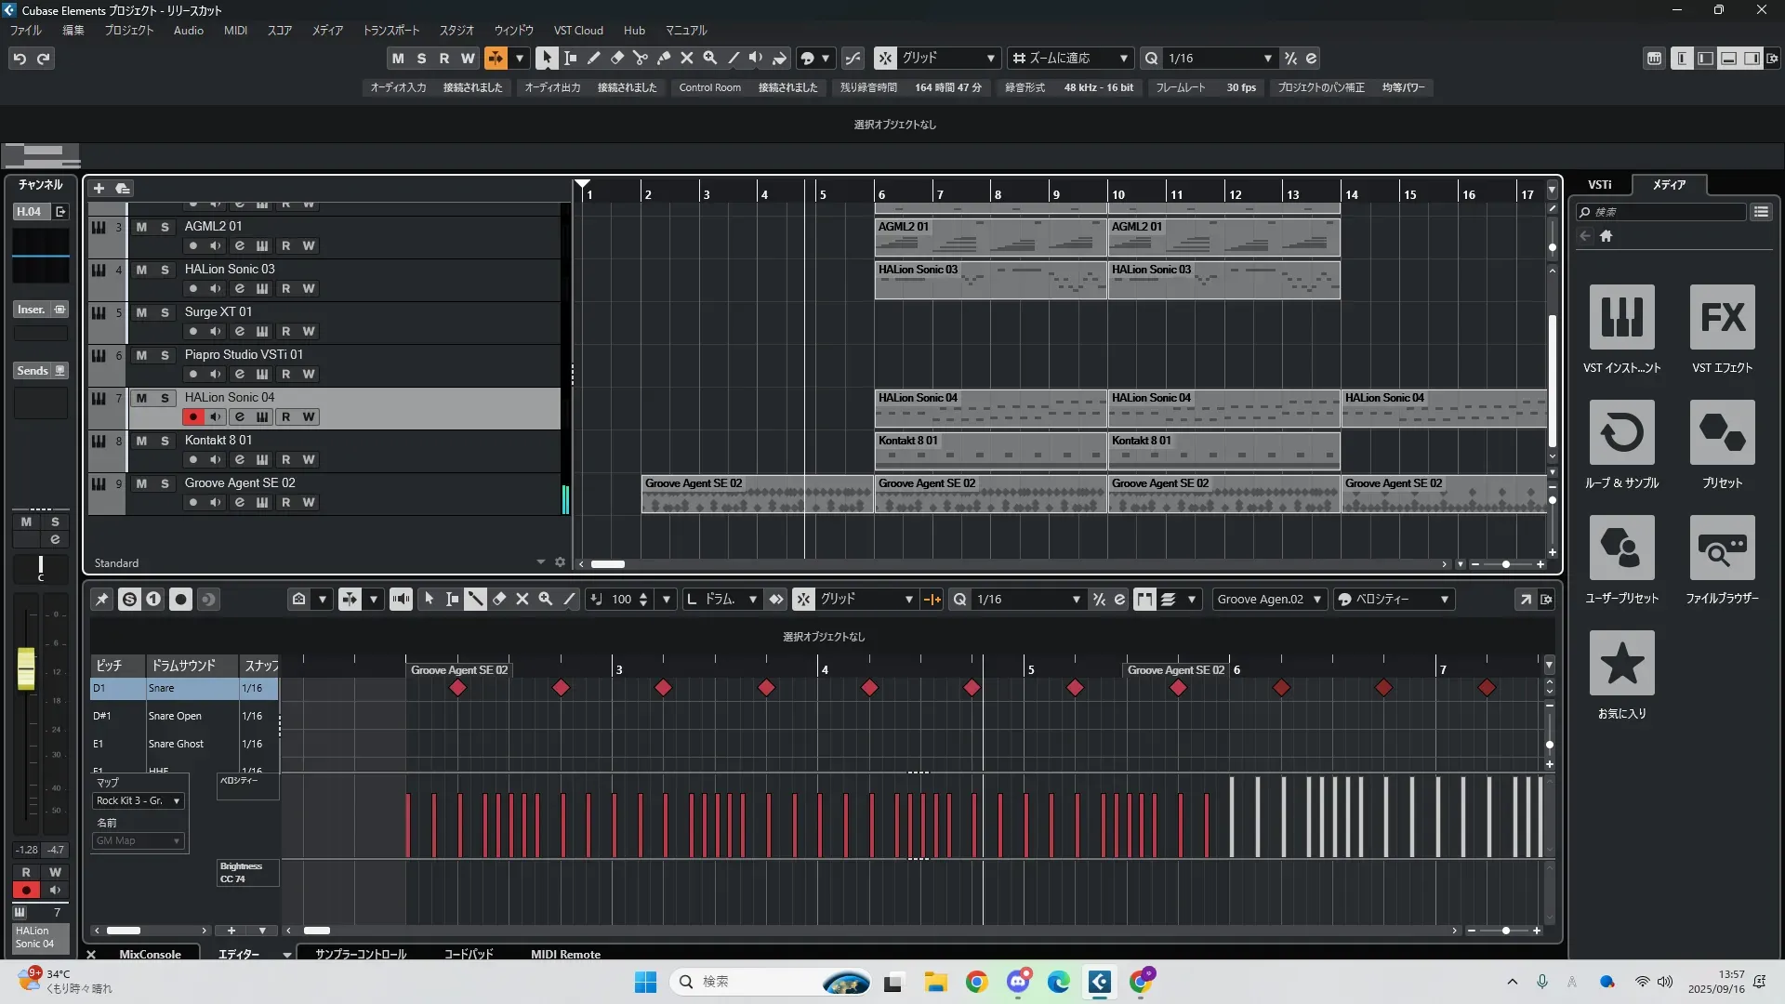The width and height of the screenshot is (1785, 1004).
Task: Click the Sends section header
Action: click(x=33, y=370)
